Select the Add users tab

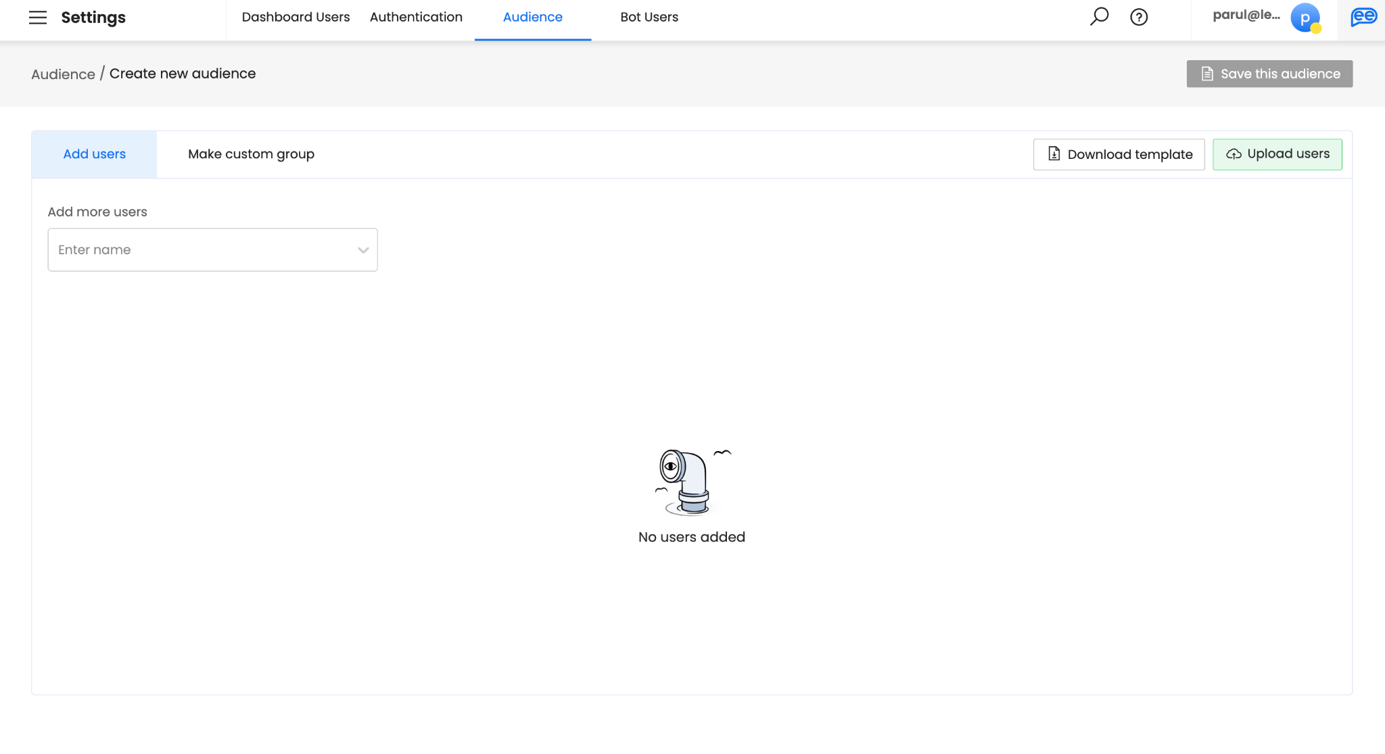pos(94,154)
